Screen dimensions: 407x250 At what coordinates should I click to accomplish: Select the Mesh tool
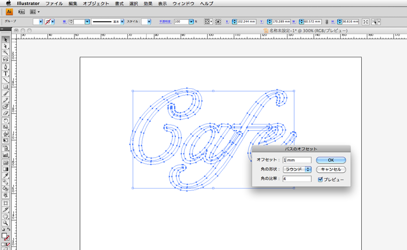click(x=6, y=163)
